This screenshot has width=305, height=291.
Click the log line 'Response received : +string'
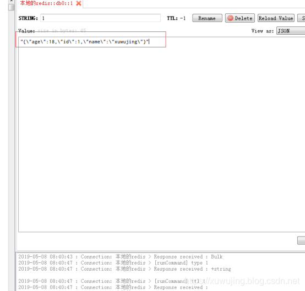[x=124, y=269]
